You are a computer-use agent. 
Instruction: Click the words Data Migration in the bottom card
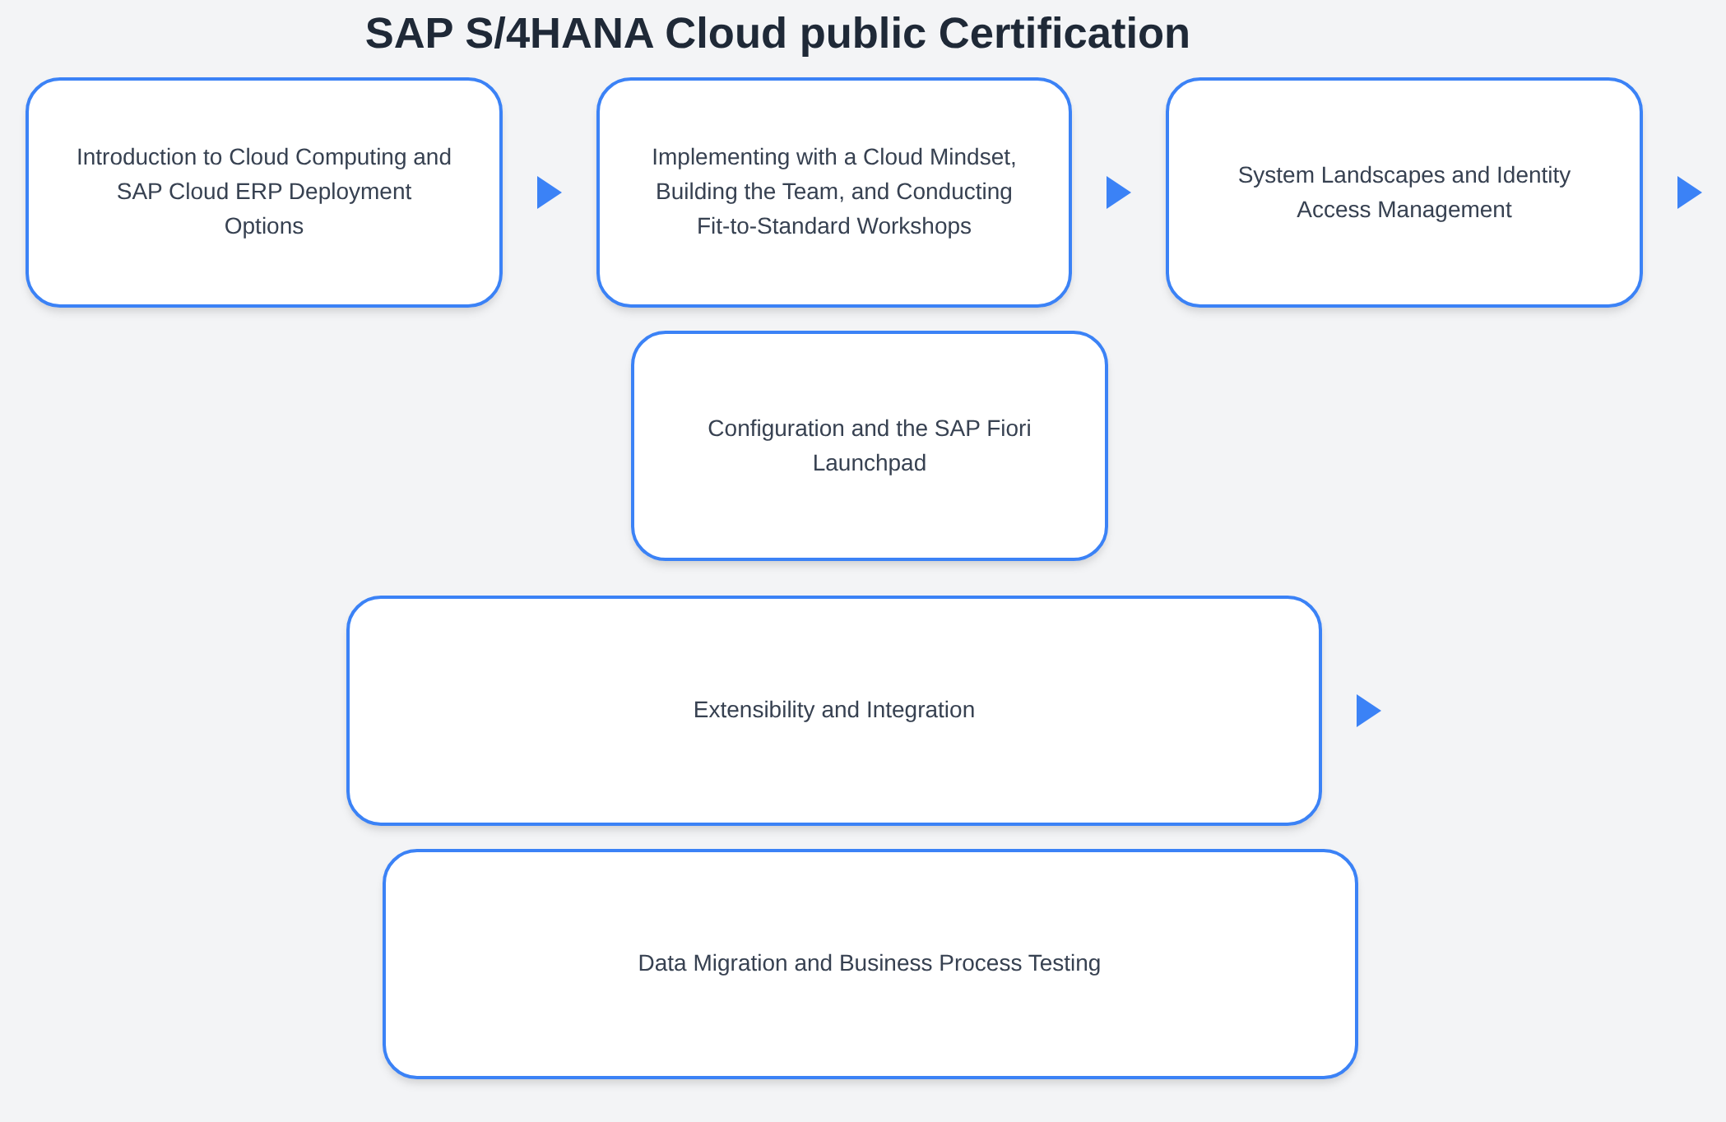click(712, 963)
